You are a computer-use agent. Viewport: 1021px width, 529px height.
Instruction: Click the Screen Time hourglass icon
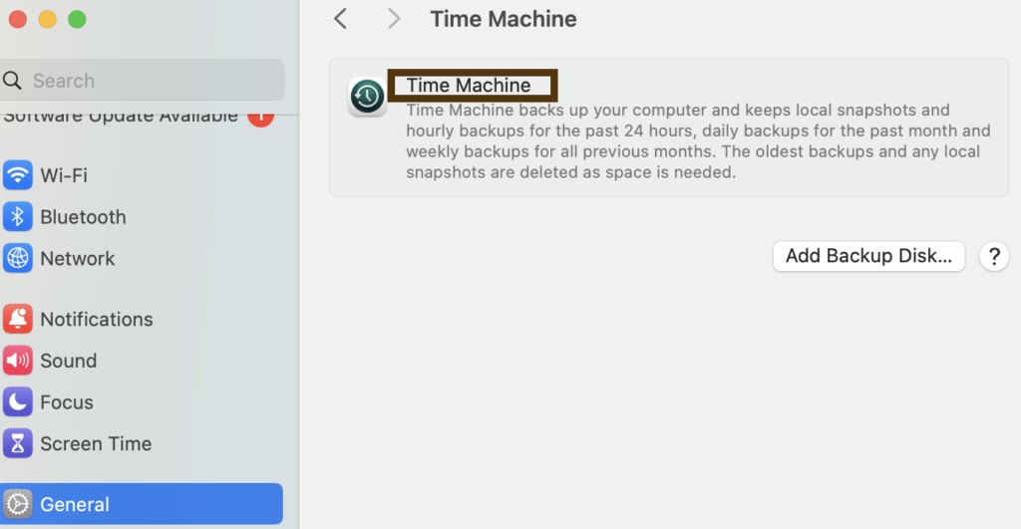18,443
